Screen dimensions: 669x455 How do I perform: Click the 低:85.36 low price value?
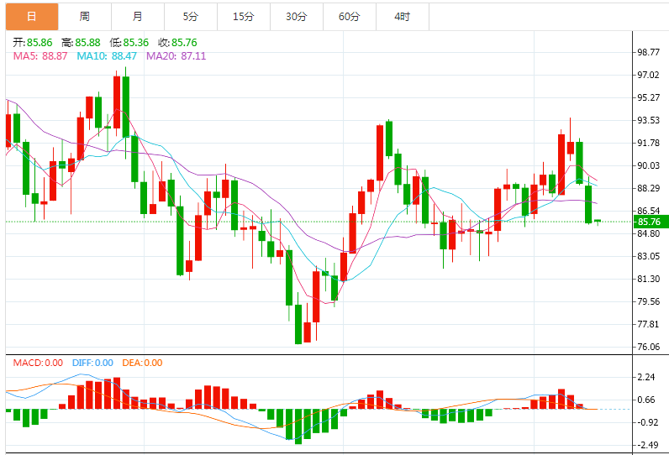pos(129,43)
